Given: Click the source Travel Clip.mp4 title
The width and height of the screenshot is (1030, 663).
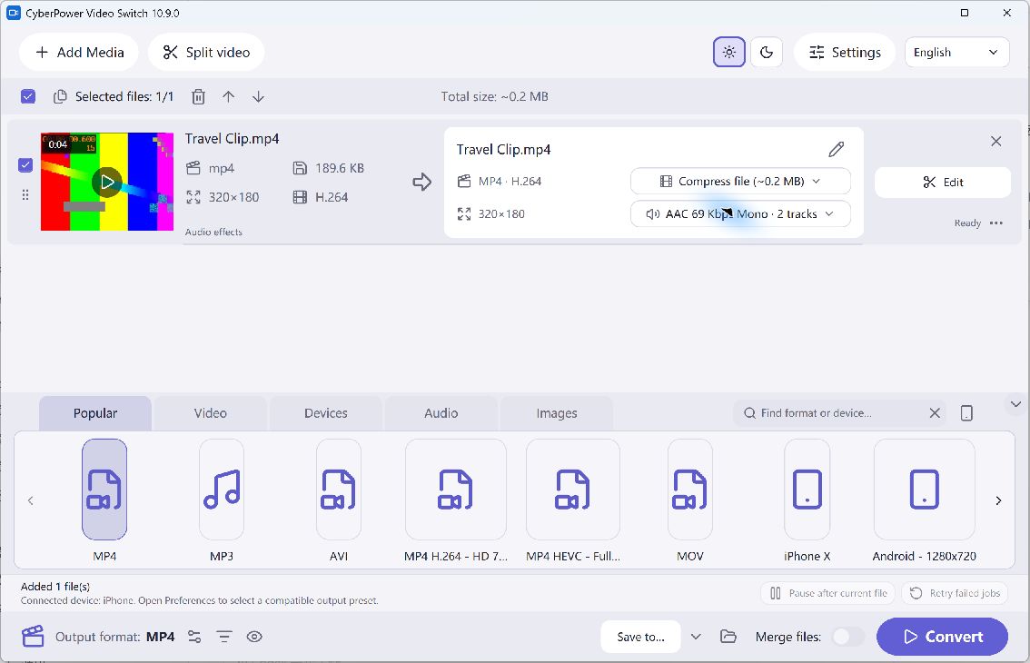Looking at the screenshot, I should click(232, 139).
